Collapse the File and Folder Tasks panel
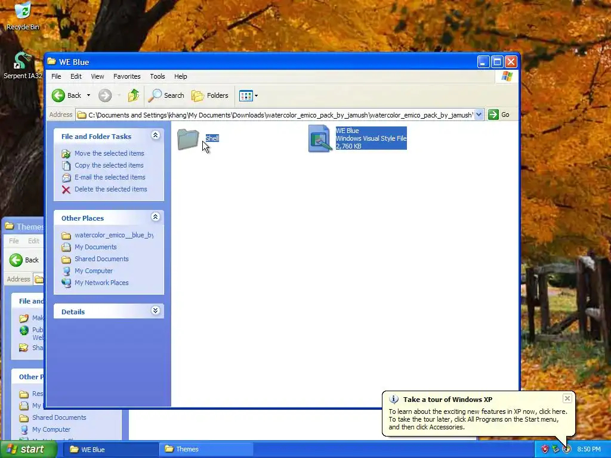The image size is (611, 458). (x=155, y=135)
